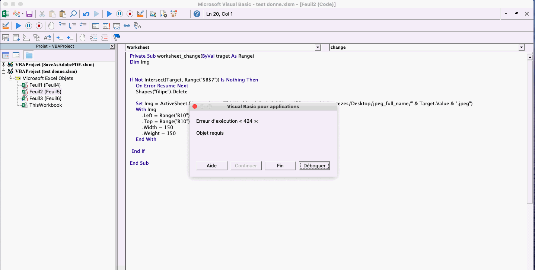Click the Pause button left of the Design Mode ruler
The width and height of the screenshot is (535, 270).
[x=120, y=14]
